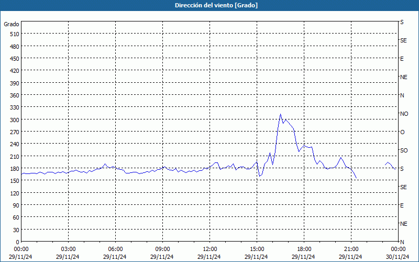Select the "390" y-axis value
This screenshot has width=419, height=262.
15,83
